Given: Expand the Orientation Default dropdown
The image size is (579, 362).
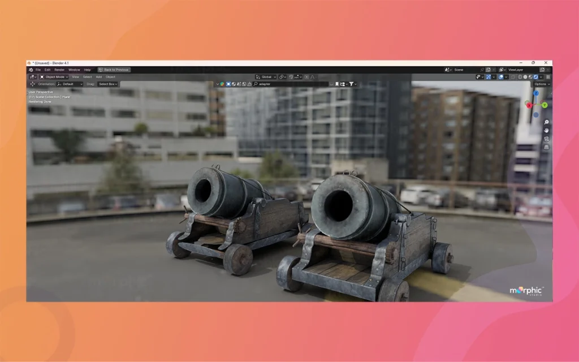Looking at the screenshot, I should (70, 84).
